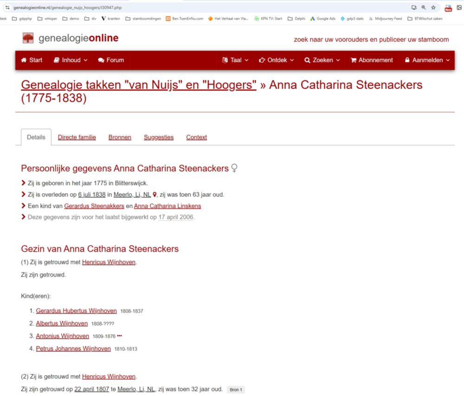Click the three dots after Antonius Wijnhoven
The width and height of the screenshot is (464, 396).
point(120,336)
